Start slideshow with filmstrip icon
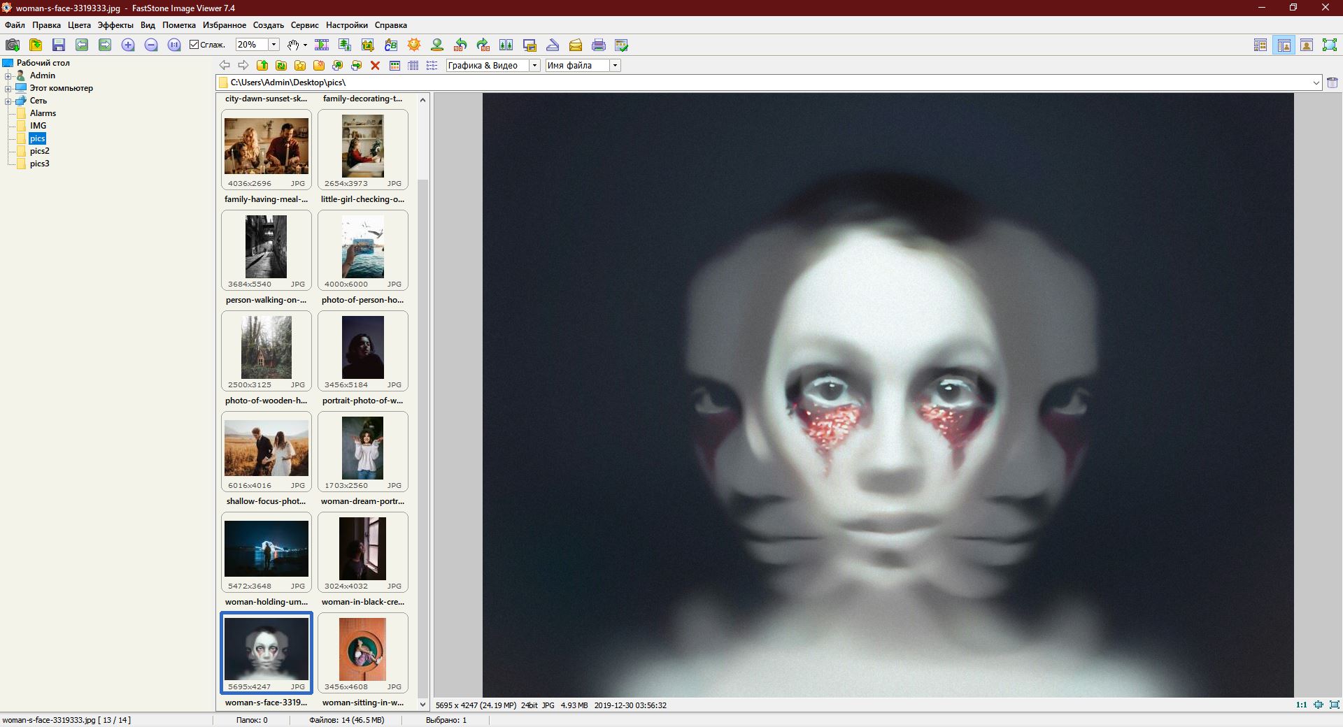This screenshot has width=1343, height=727. pos(322,45)
